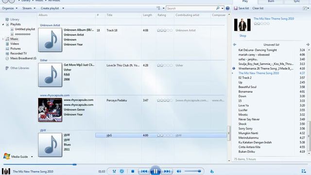Switch to Now Playing view
Screen dimensions: 311x175
click(303, 171)
